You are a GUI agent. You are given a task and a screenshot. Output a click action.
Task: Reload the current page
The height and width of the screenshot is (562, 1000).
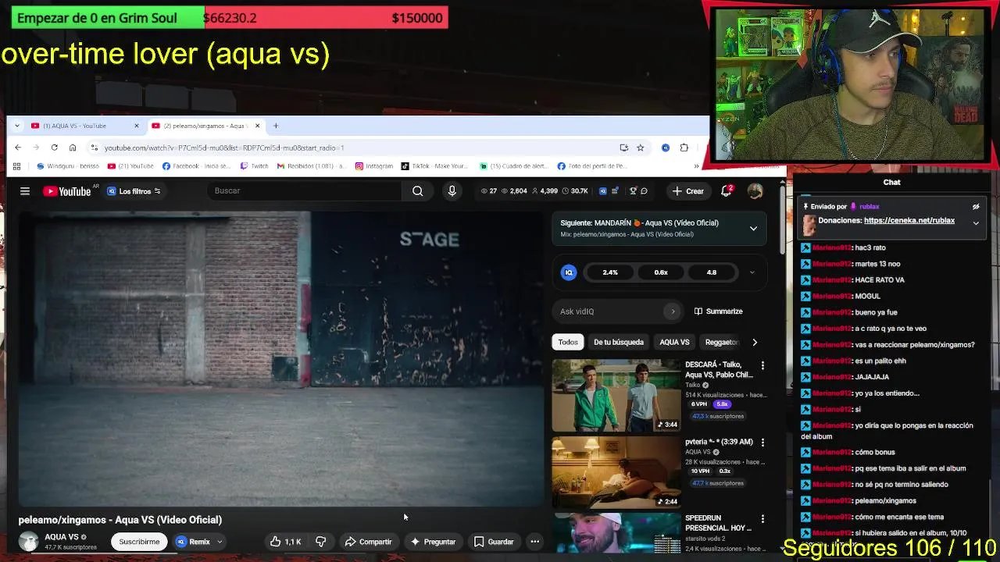[54, 148]
